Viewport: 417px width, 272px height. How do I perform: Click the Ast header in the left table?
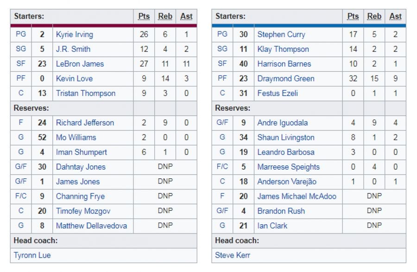[x=186, y=16]
